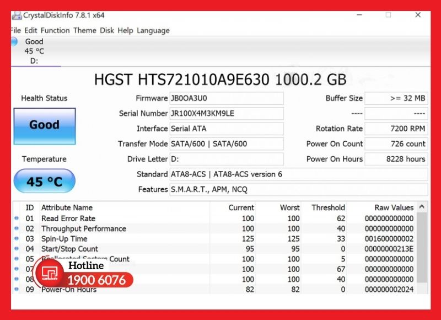Click the Features field S.M.A.R.T., APM, NCQ
The width and height of the screenshot is (441, 320).
pos(299,189)
